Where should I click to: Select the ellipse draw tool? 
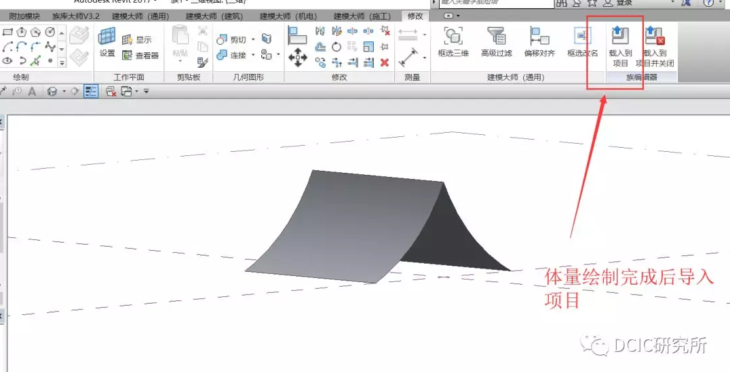(x=7, y=61)
